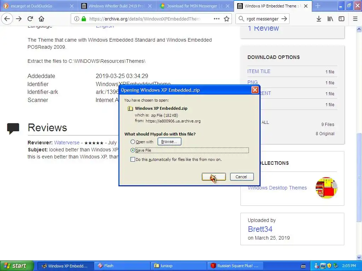Viewport: 362px width, 271px height.
Task: Switch to Windows Whistler Build 2419 tab
Action: click(x=116, y=6)
